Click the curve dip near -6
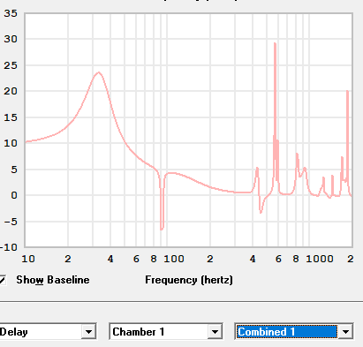This screenshot has height=347, width=363. [162, 229]
